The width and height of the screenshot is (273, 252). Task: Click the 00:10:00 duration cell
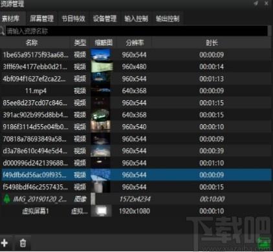[212, 199]
